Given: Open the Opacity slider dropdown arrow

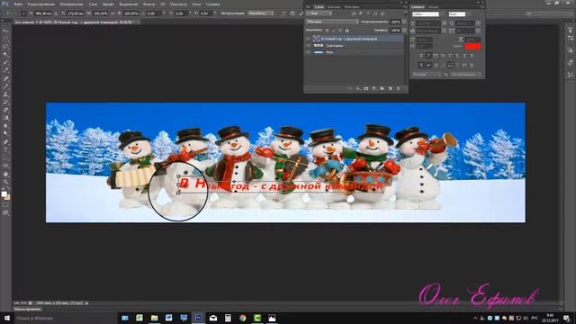Looking at the screenshot, I should pyautogui.click(x=404, y=22).
